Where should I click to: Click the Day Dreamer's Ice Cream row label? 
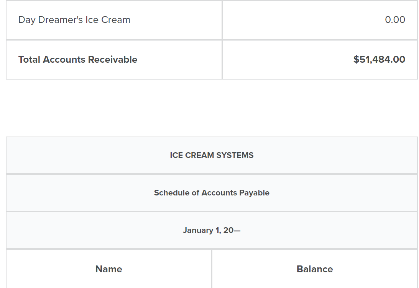pyautogui.click(x=74, y=20)
